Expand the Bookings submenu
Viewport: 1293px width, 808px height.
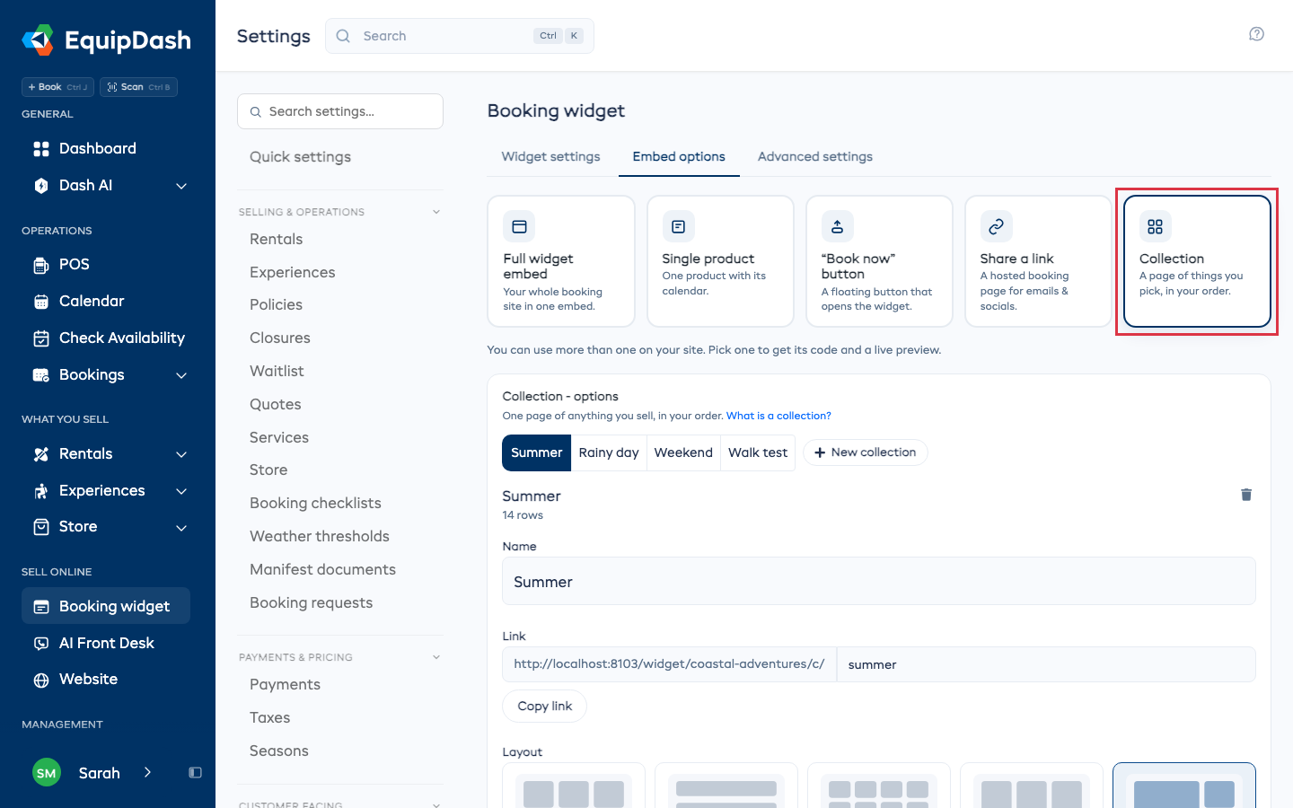click(181, 375)
